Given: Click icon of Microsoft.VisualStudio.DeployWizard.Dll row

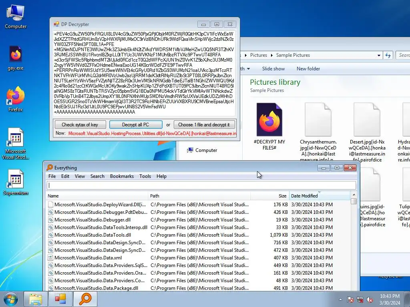Looking at the screenshot, I should (x=51, y=205).
